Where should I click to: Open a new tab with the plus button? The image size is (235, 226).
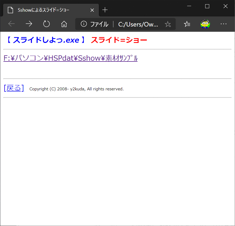coord(105,10)
